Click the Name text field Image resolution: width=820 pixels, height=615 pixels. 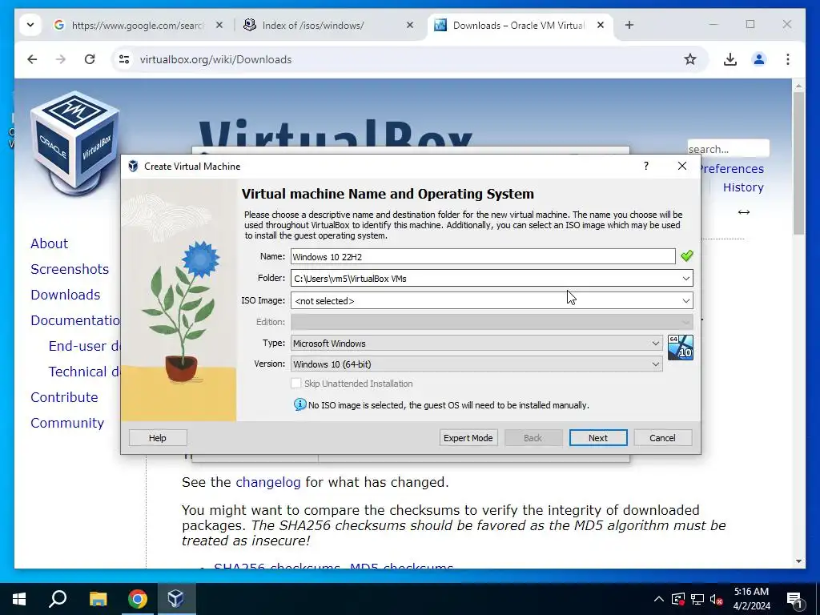(483, 256)
